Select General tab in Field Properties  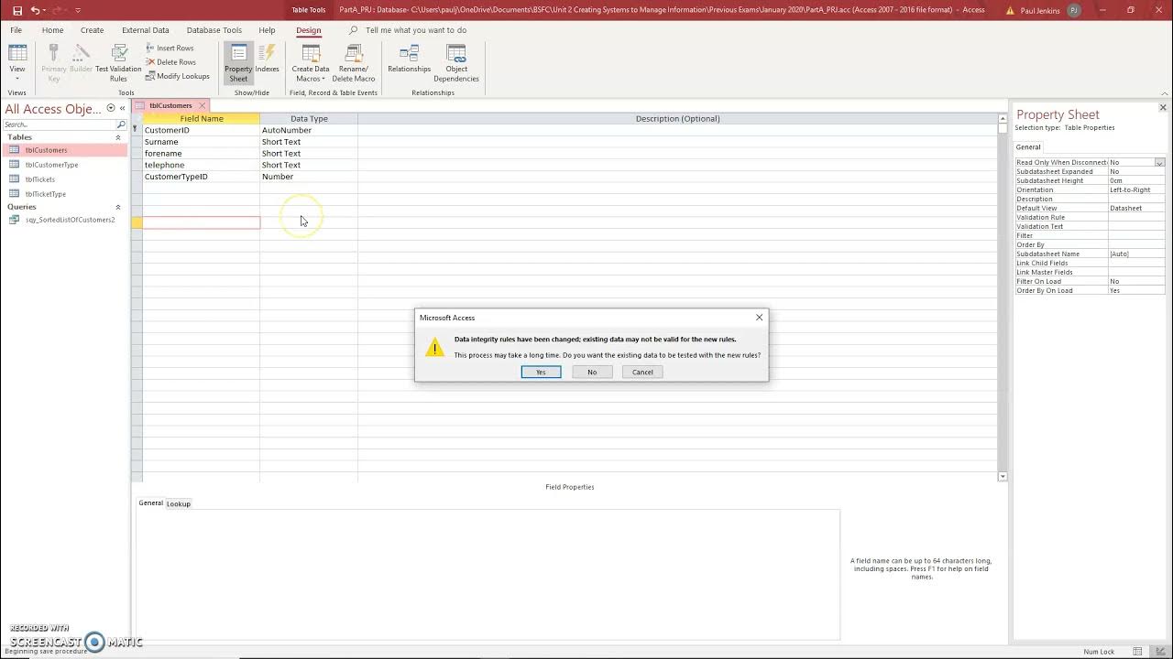tap(150, 503)
